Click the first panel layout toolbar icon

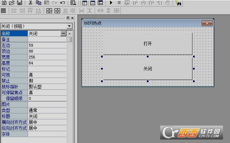coord(85,3)
